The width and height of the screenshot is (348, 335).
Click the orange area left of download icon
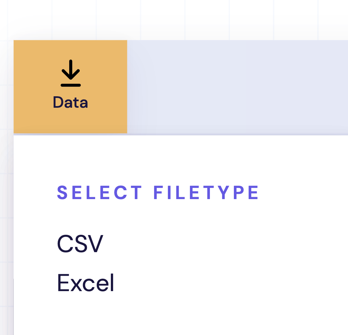[x=33, y=74]
